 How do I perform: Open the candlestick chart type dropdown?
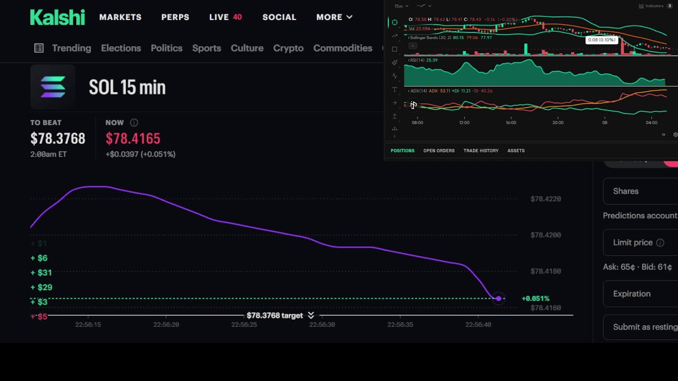click(424, 6)
